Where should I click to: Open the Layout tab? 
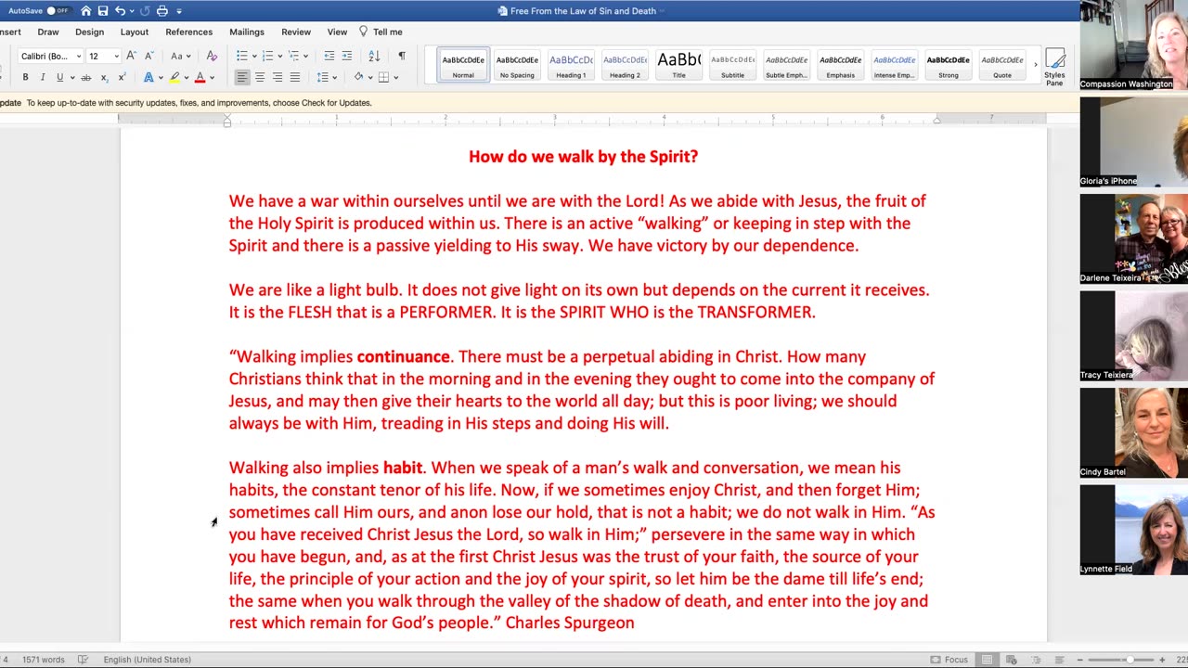coord(135,32)
